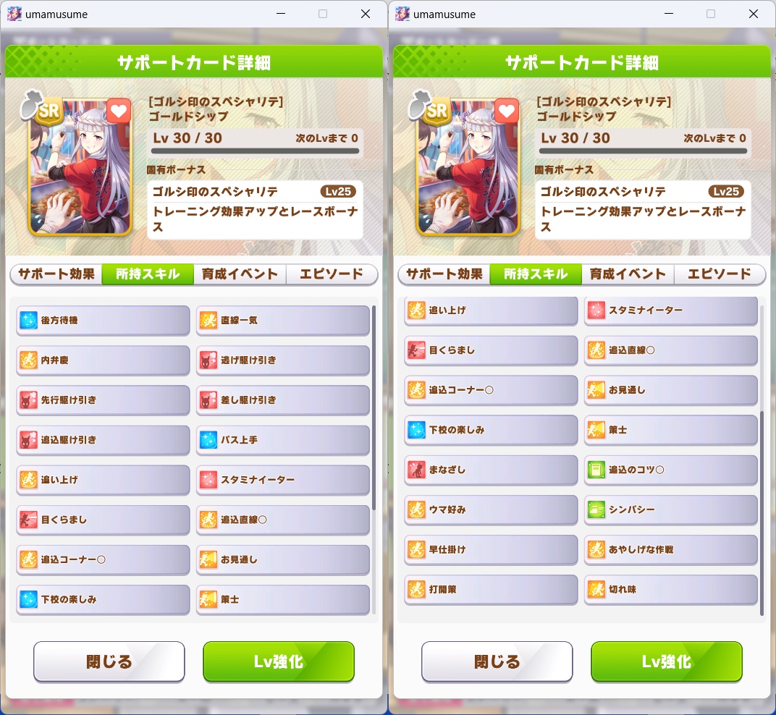Open 育成イベント tab in left window
Viewport: 776px width, 715px height.
240,274
